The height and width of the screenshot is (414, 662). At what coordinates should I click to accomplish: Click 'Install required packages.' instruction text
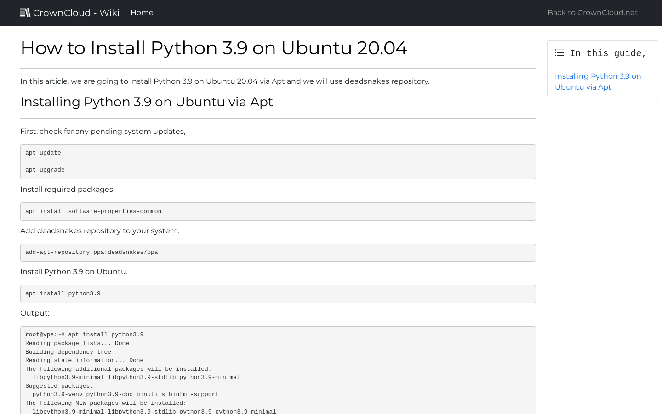(67, 189)
